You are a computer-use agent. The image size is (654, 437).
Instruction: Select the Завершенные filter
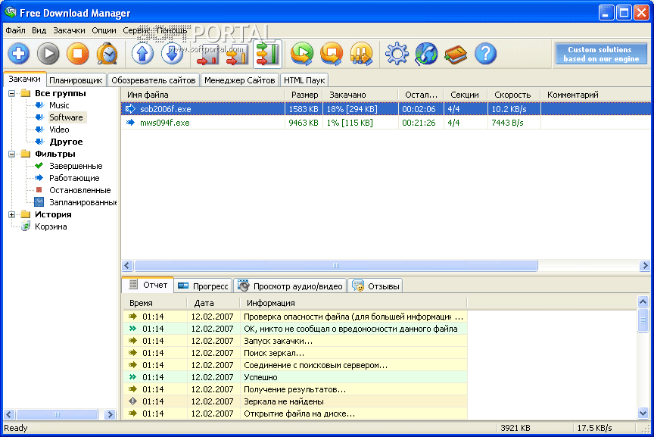76,166
